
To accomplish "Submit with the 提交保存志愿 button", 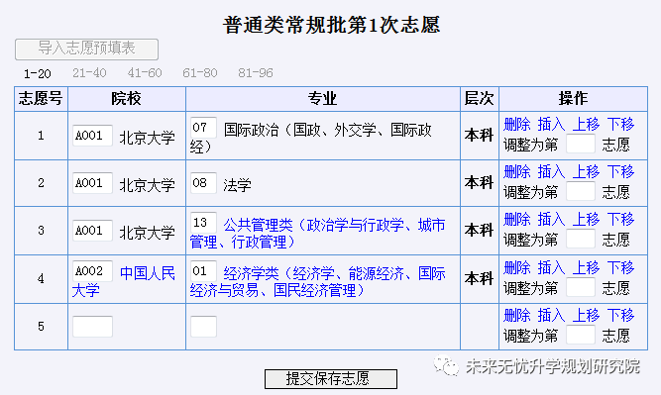I will click(x=331, y=378).
